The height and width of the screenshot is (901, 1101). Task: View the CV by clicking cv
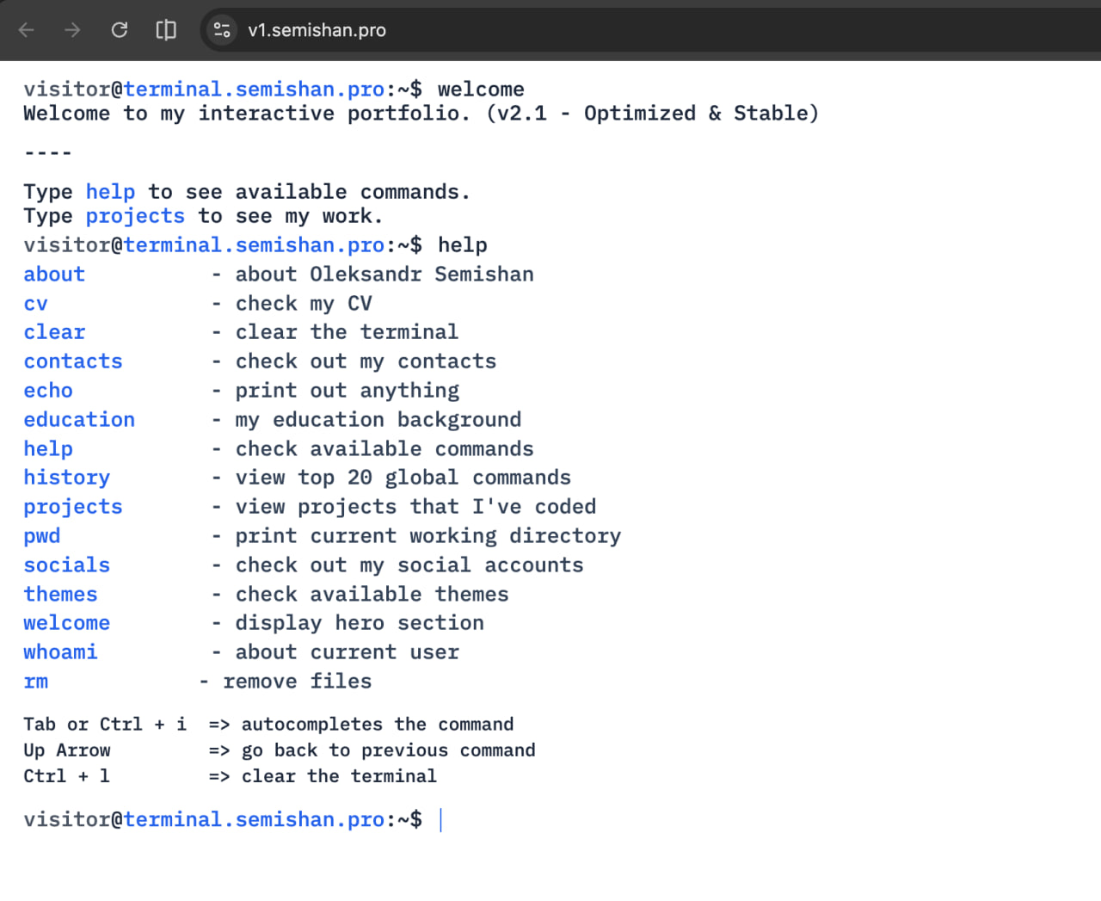coord(35,303)
